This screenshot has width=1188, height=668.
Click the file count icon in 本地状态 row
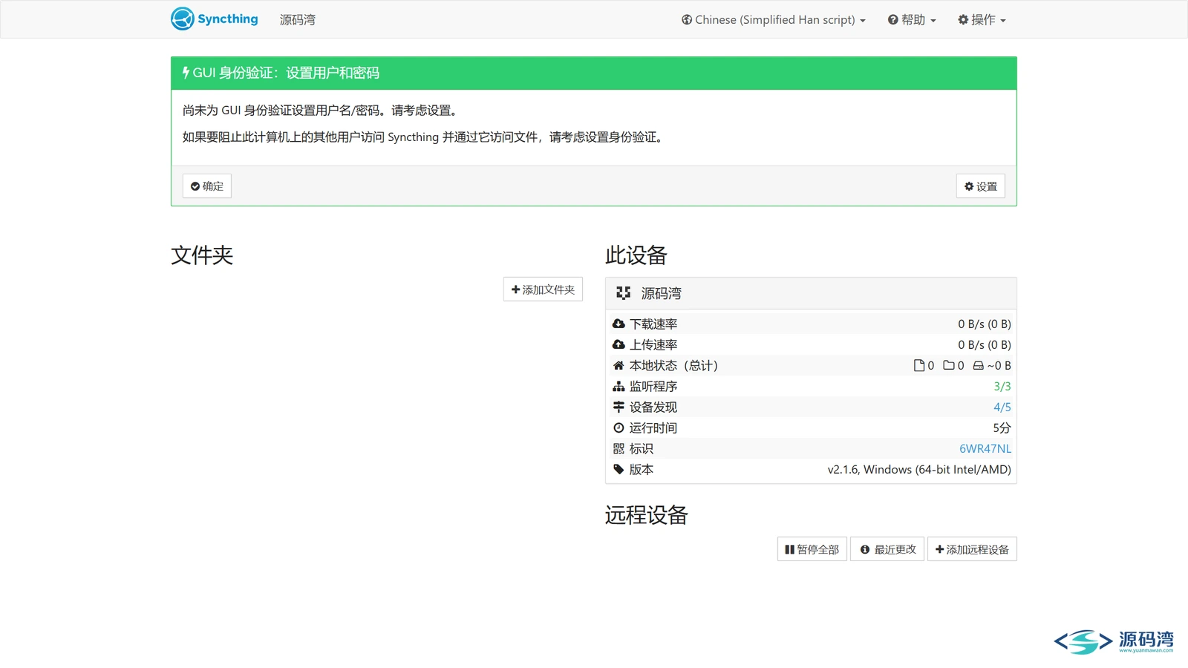pyautogui.click(x=919, y=365)
